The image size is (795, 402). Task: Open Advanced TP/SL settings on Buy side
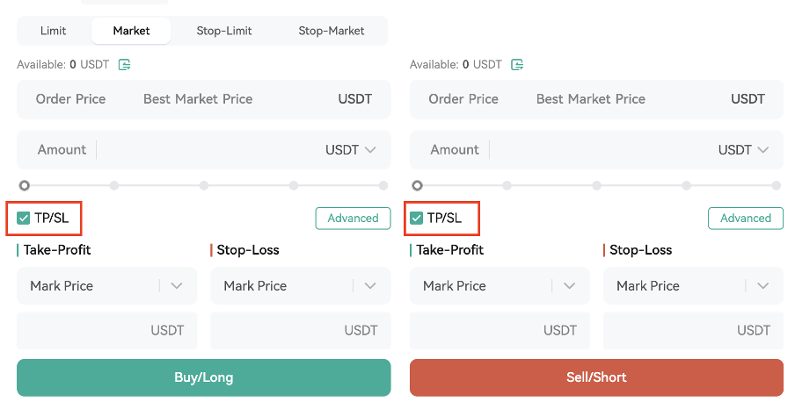tap(353, 219)
